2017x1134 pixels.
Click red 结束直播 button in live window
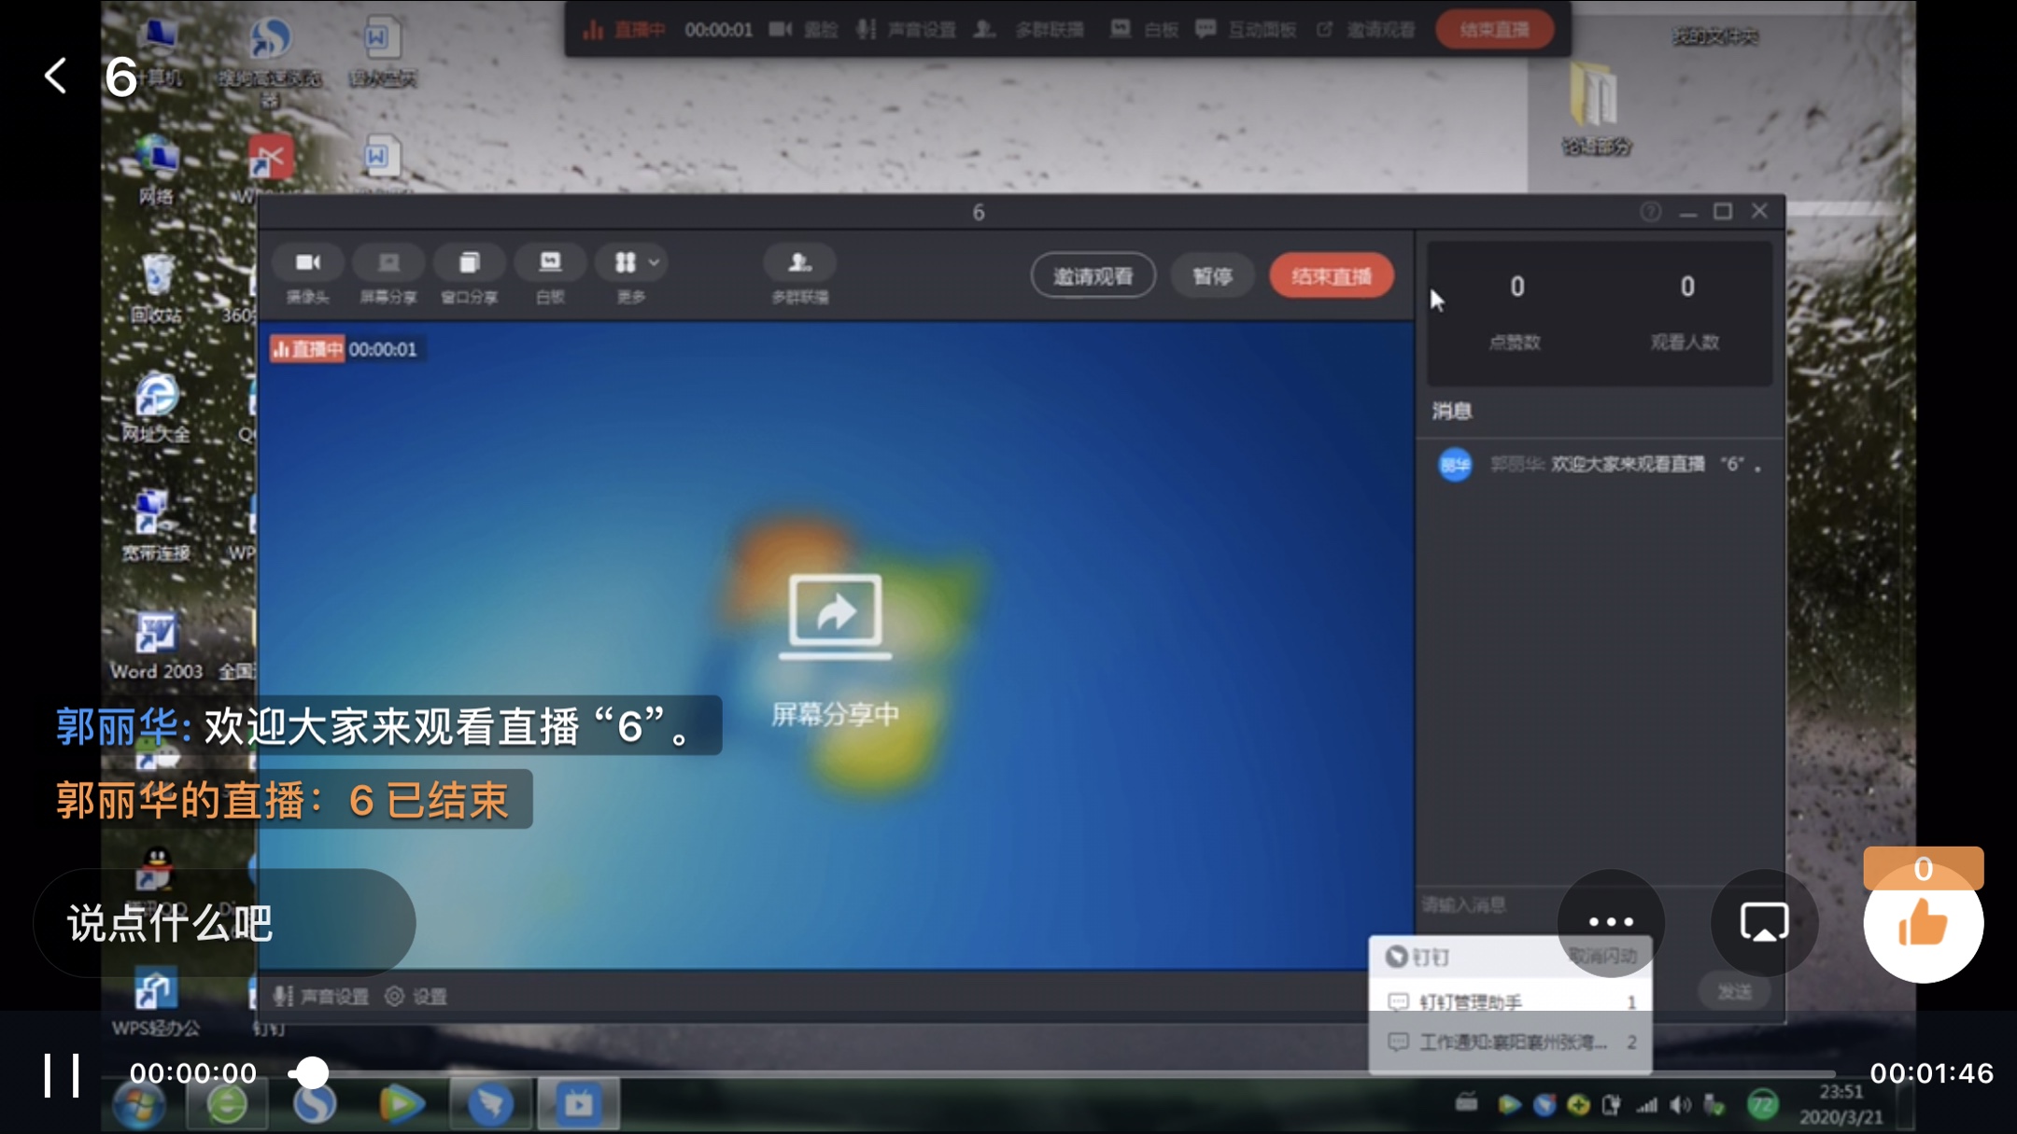[x=1332, y=276]
